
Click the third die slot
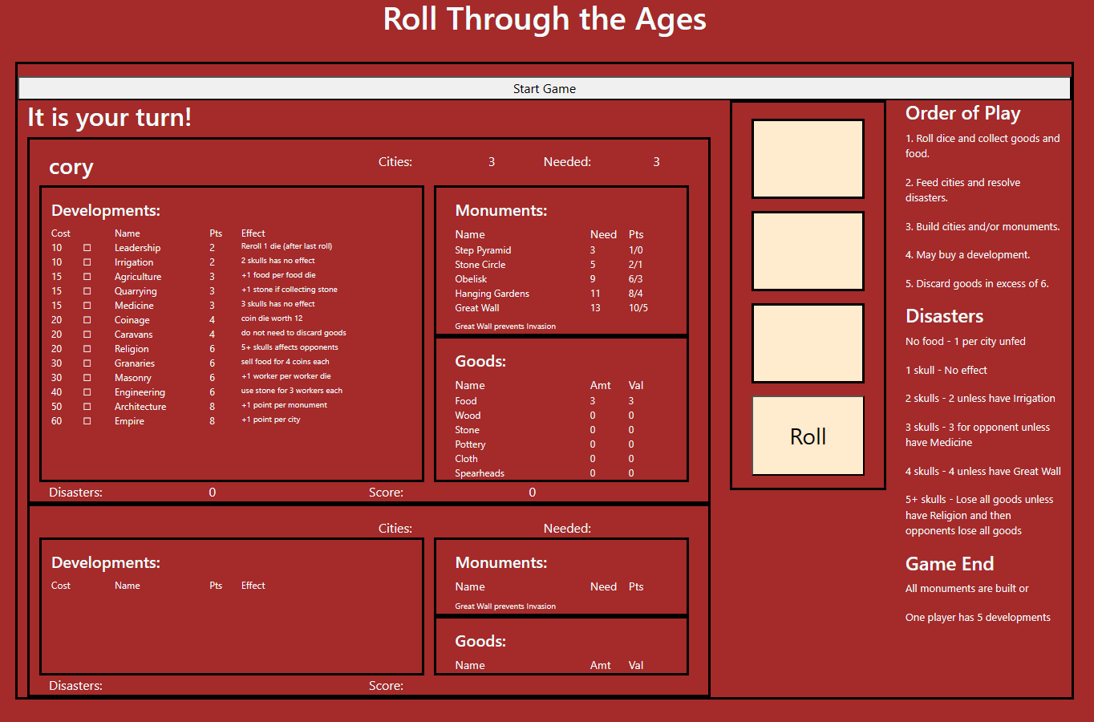click(808, 343)
